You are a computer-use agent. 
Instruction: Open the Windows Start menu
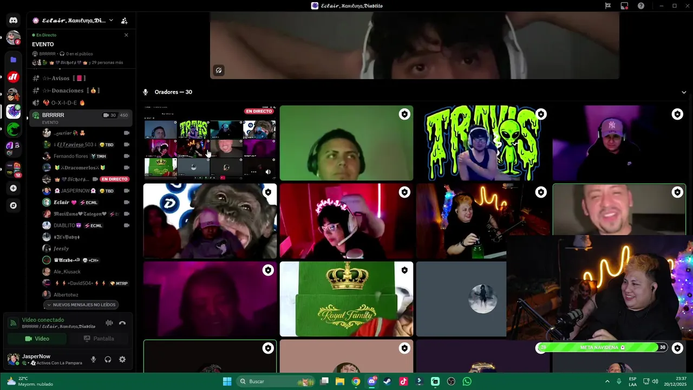point(227,381)
